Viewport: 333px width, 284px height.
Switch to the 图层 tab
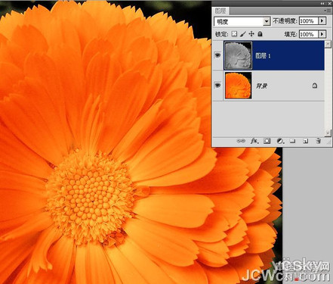pyautogui.click(x=220, y=11)
